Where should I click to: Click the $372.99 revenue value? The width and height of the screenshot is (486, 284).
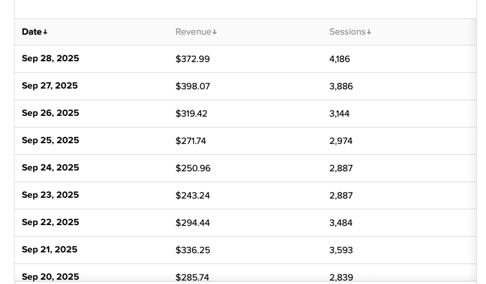[x=193, y=59]
